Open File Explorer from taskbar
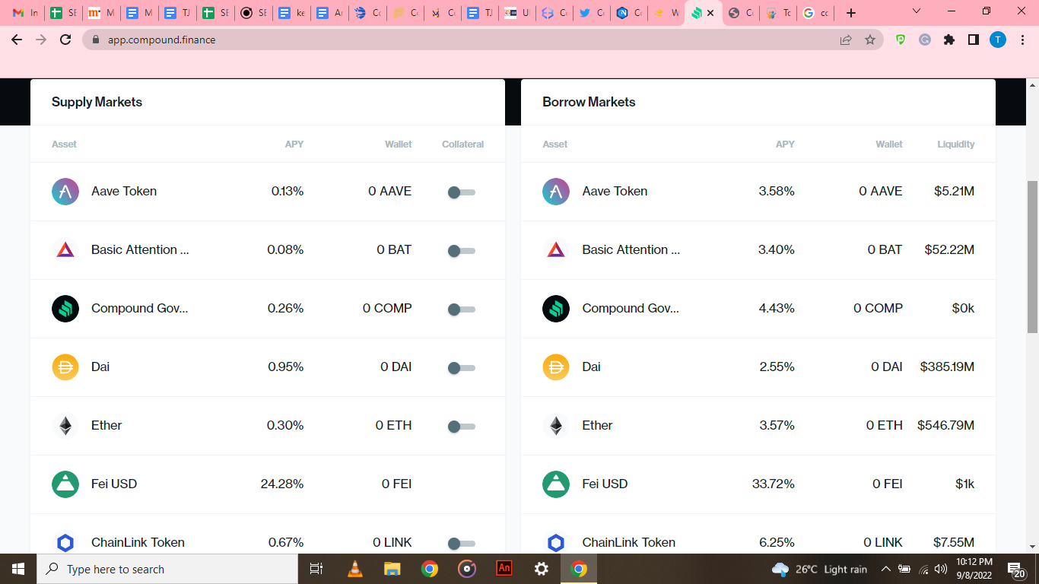The image size is (1039, 584). (x=392, y=569)
